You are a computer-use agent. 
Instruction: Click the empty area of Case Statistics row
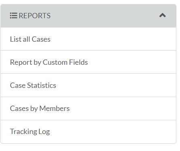116,85
